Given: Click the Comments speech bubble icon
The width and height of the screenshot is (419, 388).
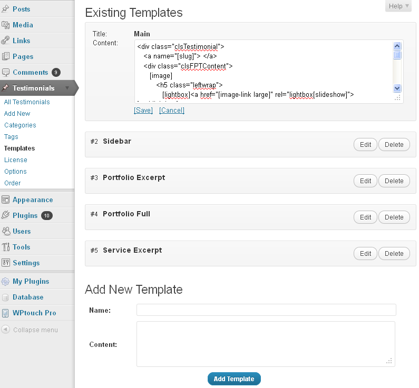Looking at the screenshot, I should pyautogui.click(x=5, y=72).
